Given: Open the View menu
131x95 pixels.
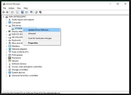Looking at the screenshot, I should pyautogui.click(x=19, y=8).
